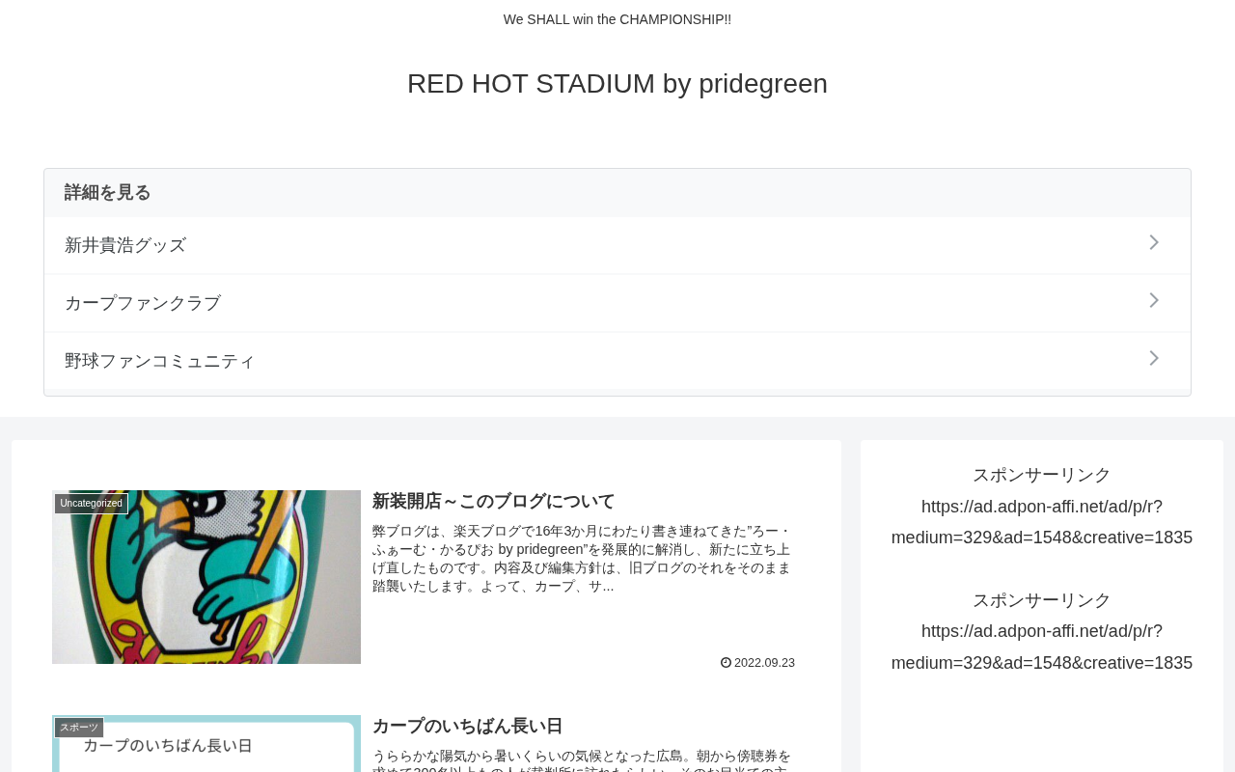The height and width of the screenshot is (772, 1235).
Task: Click the chevron arrow beside 野球ファンコミュニティ
Action: [1154, 359]
